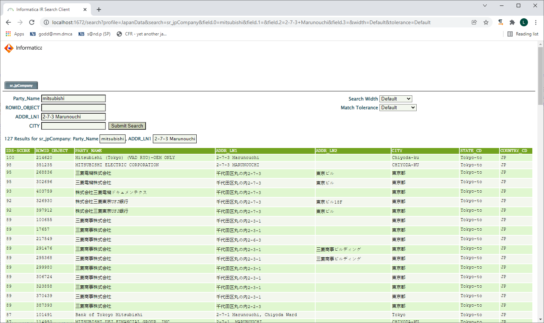Open the CFR bookmark link
Screen dimensions: 544x323
pyautogui.click(x=142, y=34)
